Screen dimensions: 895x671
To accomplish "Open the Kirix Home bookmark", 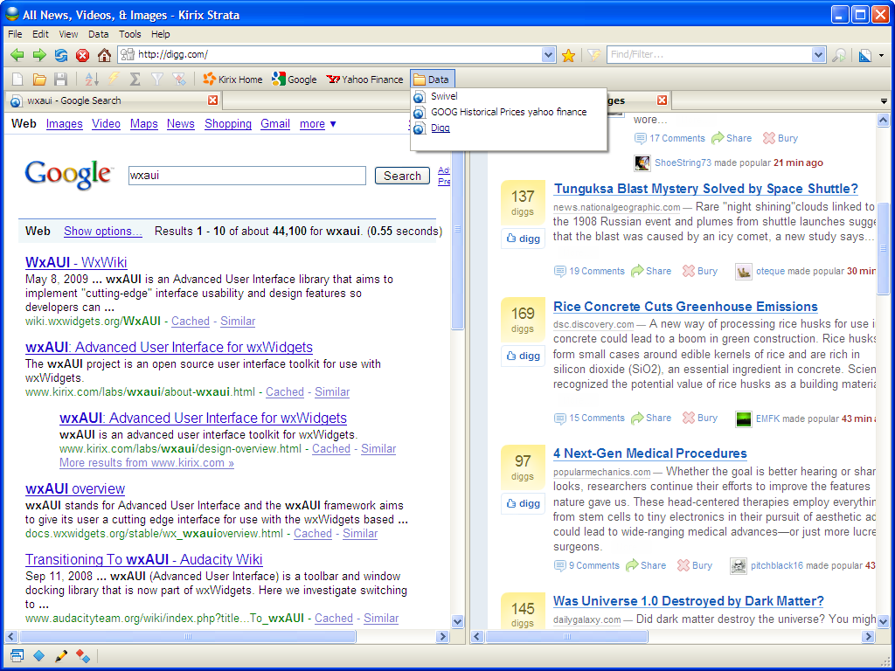I will (x=232, y=80).
